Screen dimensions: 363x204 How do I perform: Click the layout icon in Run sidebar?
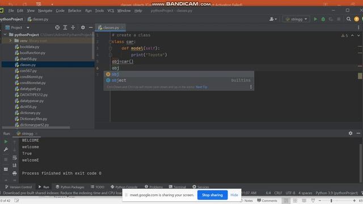tap(6, 169)
